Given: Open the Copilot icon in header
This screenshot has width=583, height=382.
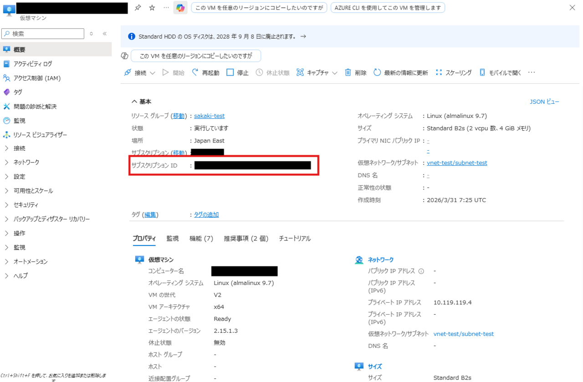Looking at the screenshot, I should pyautogui.click(x=180, y=8).
